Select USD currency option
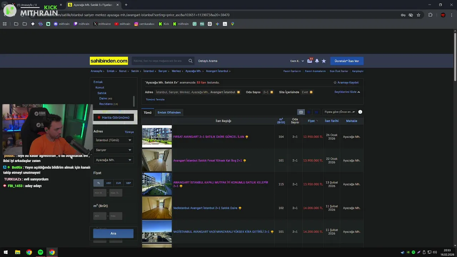This screenshot has height=257, width=457. [x=109, y=183]
